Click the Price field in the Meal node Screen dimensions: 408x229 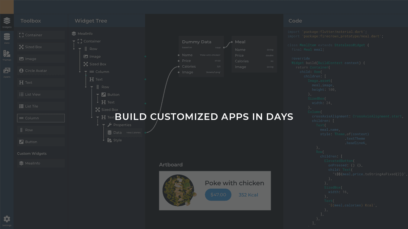pyautogui.click(x=254, y=55)
